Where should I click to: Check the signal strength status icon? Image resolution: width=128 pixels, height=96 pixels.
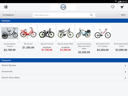[118, 1]
